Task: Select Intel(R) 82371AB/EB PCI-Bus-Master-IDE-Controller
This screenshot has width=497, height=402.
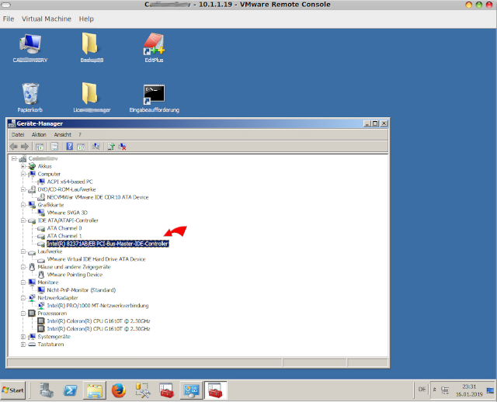Action: (x=107, y=244)
